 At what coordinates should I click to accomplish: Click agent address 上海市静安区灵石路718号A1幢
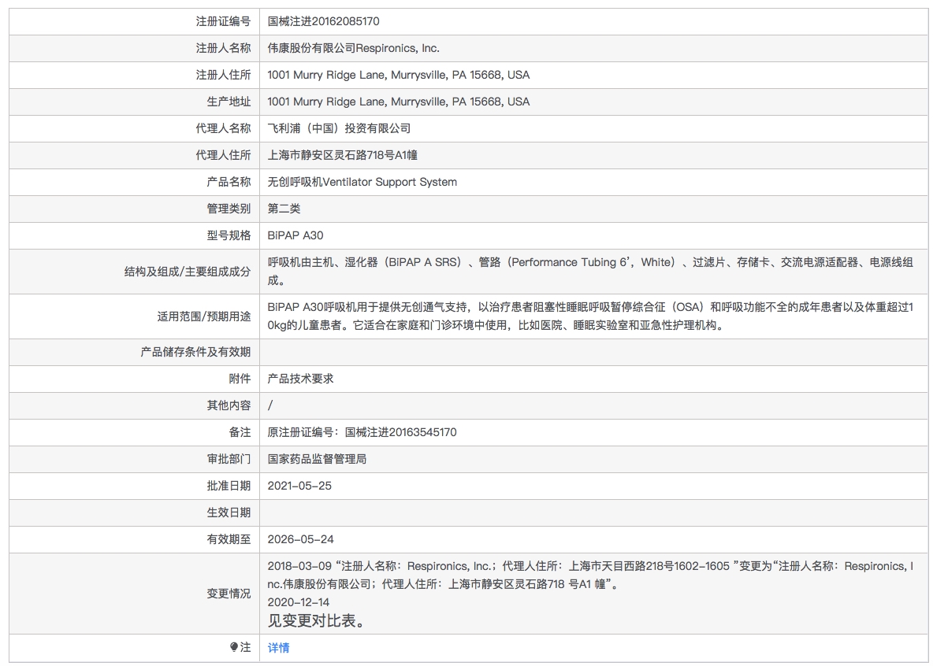(x=342, y=155)
